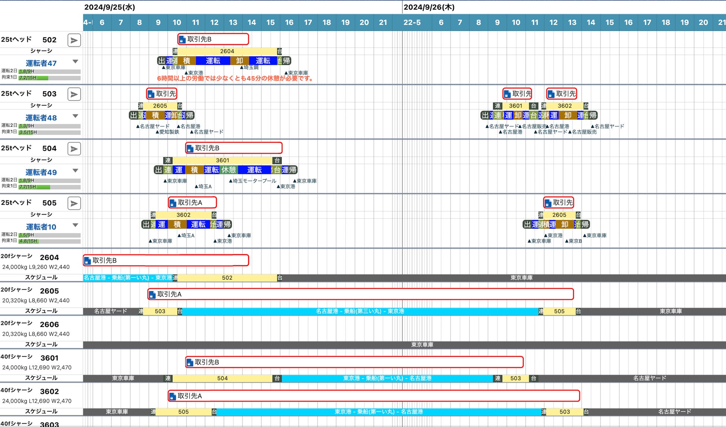Click document icon on 取引先A order in 3602 chassis row
This screenshot has height=427, width=726.
pos(172,396)
